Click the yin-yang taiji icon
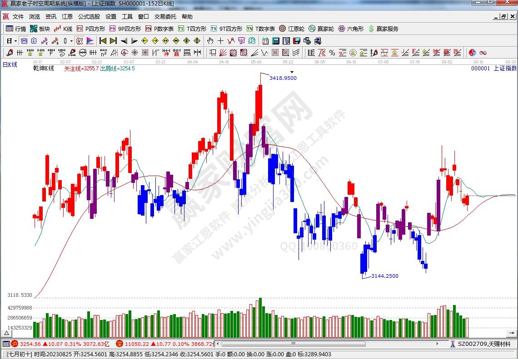 pos(472,53)
